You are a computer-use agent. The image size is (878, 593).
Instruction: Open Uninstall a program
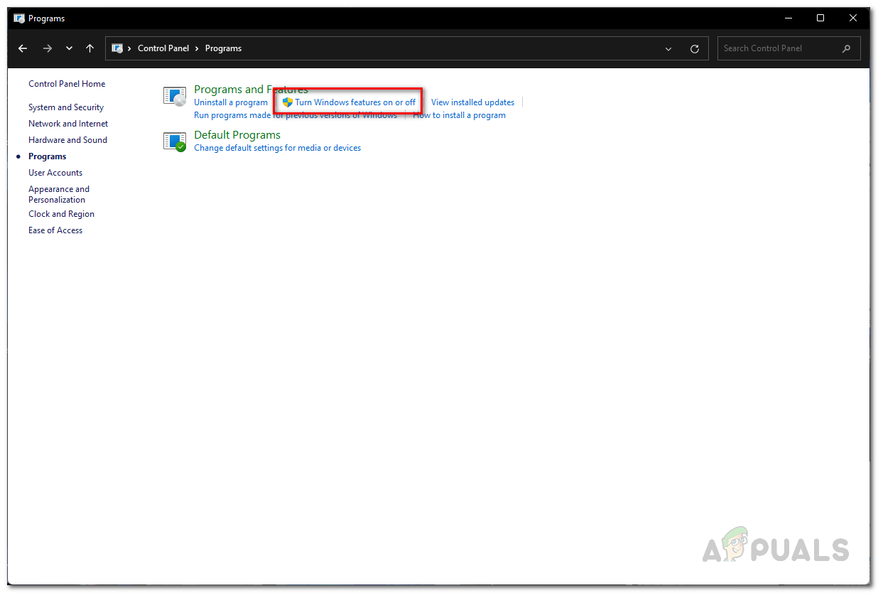(x=230, y=102)
